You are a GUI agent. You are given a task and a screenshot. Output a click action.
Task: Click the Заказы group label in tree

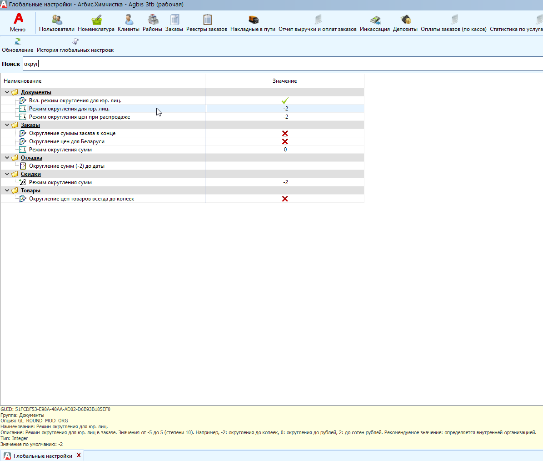click(x=30, y=125)
